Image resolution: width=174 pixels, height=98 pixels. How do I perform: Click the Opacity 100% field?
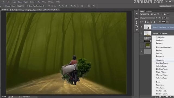point(164,18)
